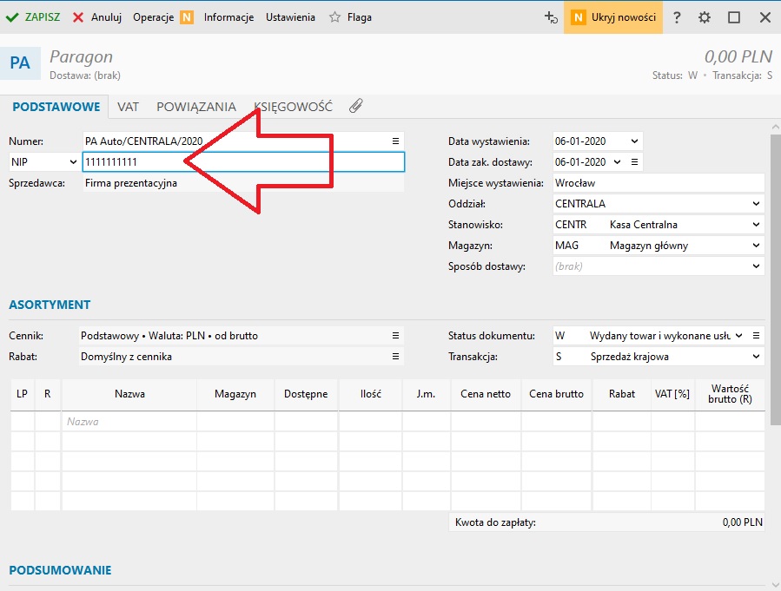Screen dimensions: 781x591
Task: Open the Numer field hamburger menu
Action: point(395,141)
